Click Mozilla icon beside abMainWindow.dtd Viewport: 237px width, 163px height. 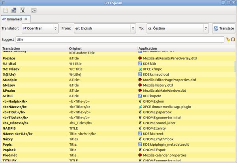tap(140, 91)
